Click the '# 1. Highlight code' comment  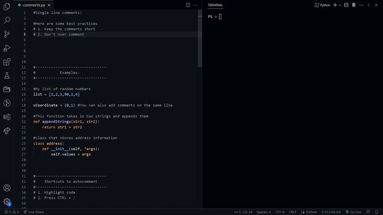point(54,192)
